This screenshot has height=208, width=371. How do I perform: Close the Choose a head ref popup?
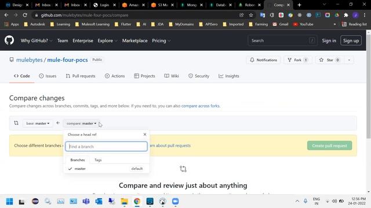(x=145, y=135)
